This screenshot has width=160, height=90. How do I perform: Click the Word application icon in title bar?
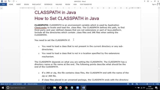pos(2,1)
